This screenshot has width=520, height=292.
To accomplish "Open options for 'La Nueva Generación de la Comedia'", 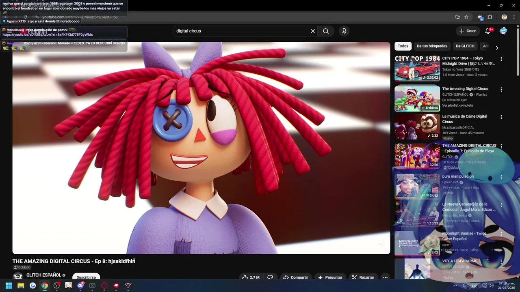I will (501, 205).
